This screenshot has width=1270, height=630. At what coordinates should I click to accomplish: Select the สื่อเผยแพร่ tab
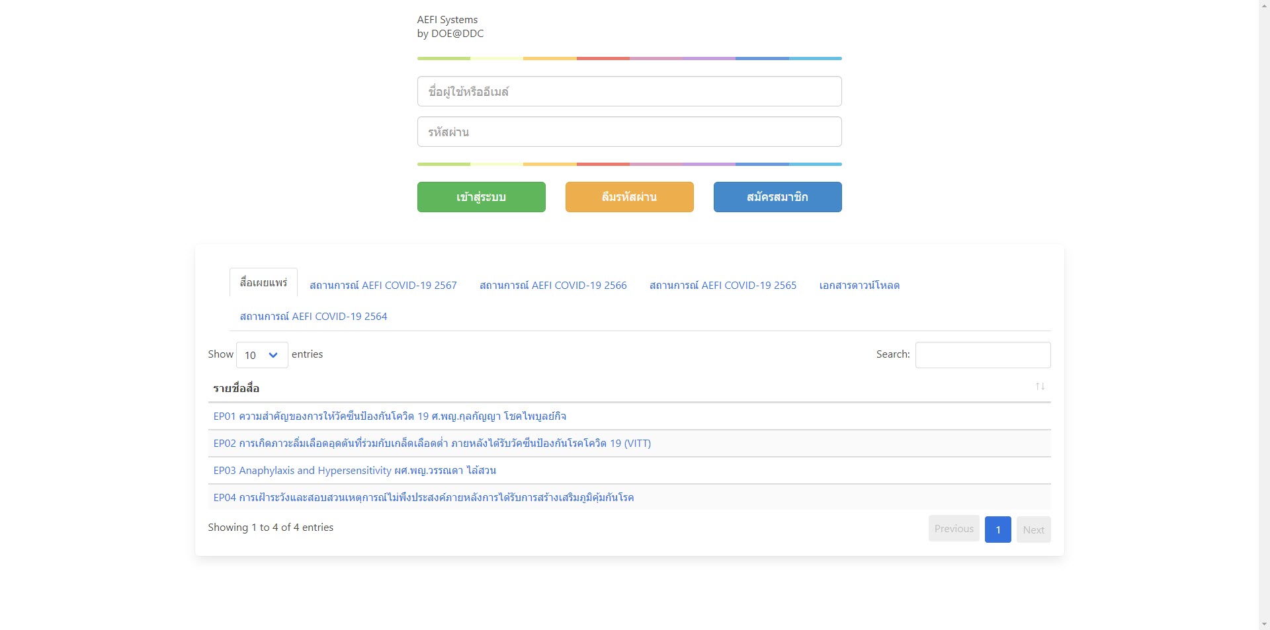click(263, 283)
